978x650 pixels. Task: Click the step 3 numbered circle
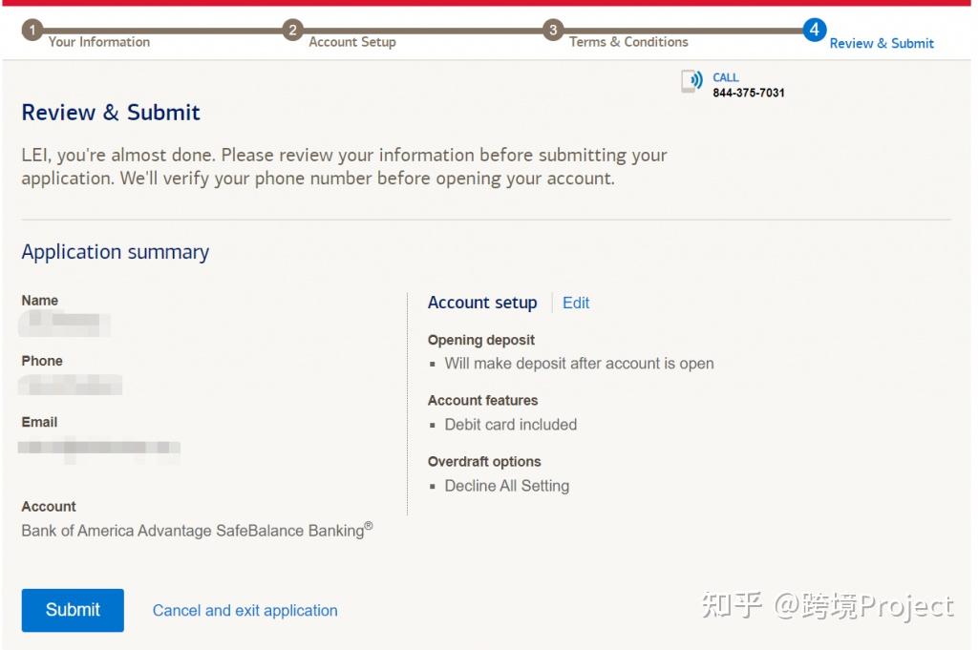(x=554, y=30)
